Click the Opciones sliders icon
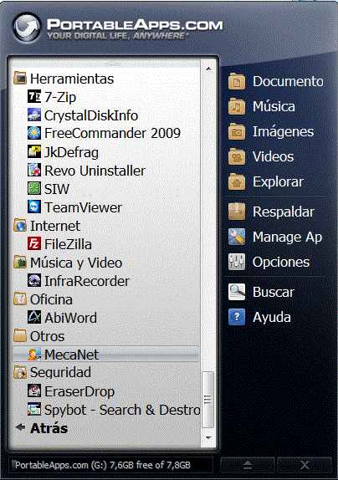 coord(237,262)
